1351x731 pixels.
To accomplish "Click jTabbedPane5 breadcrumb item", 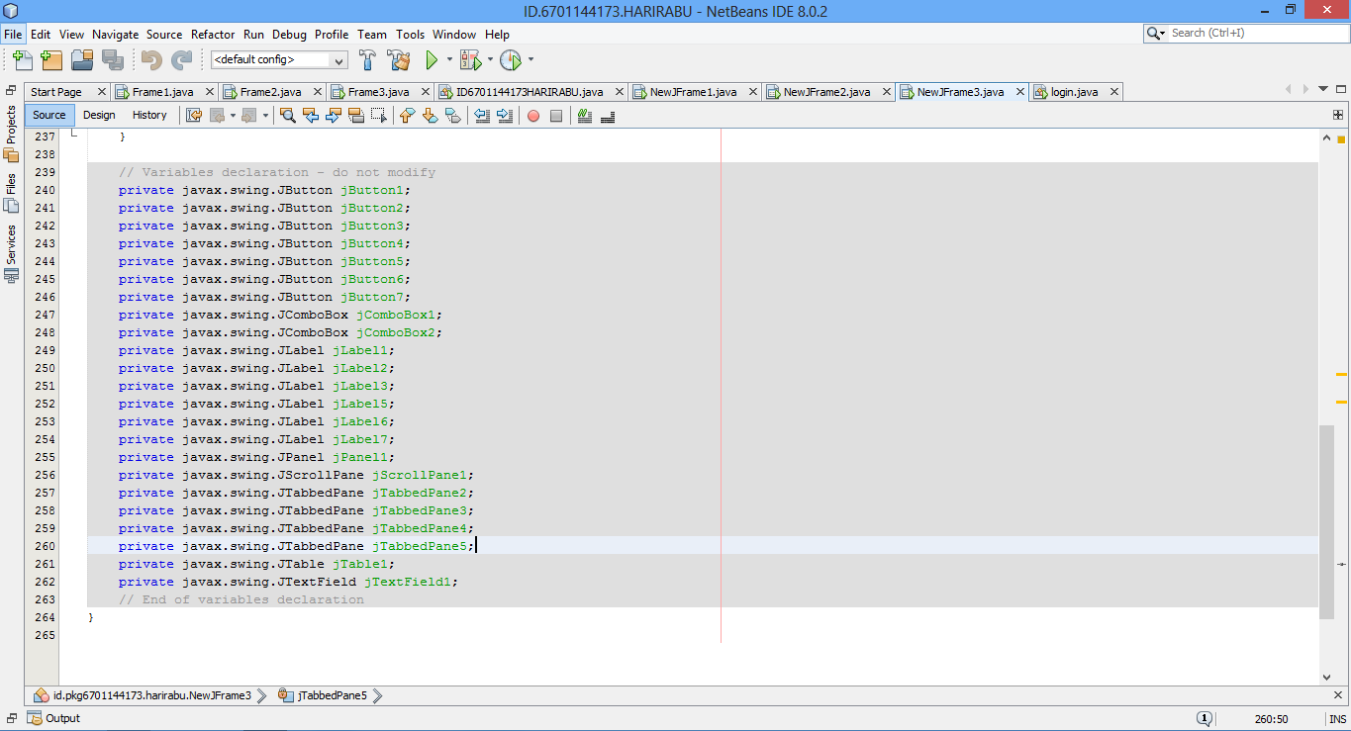I will (323, 695).
